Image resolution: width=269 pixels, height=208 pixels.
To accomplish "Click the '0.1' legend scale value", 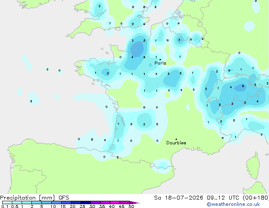I will (x=5, y=206).
